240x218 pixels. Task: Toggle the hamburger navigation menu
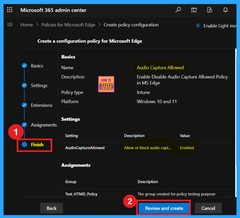click(x=10, y=24)
